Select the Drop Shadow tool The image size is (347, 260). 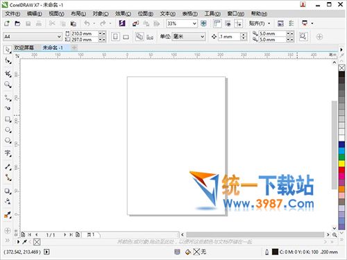pyautogui.click(x=8, y=191)
